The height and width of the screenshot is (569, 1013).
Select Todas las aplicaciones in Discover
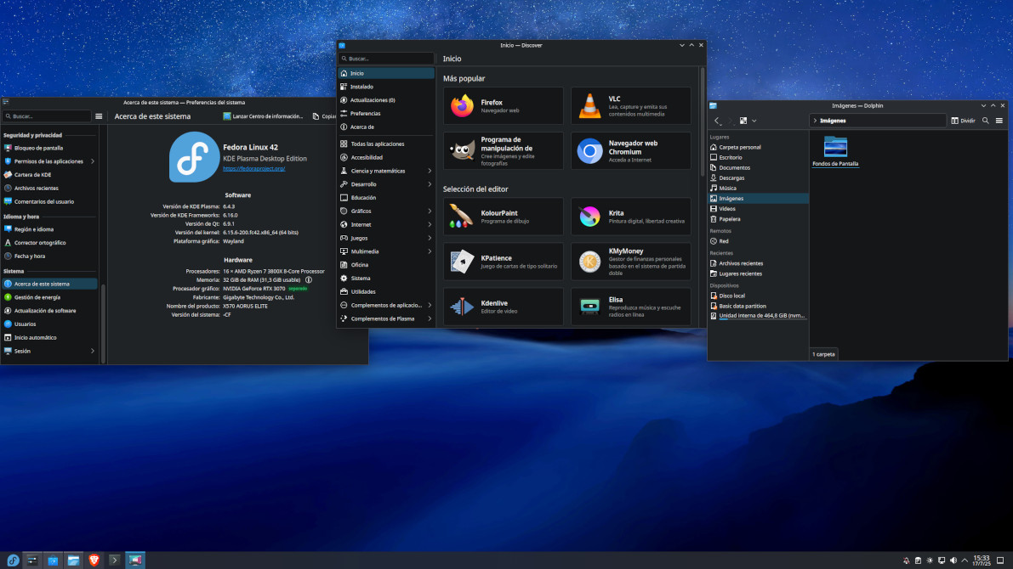[386, 144]
